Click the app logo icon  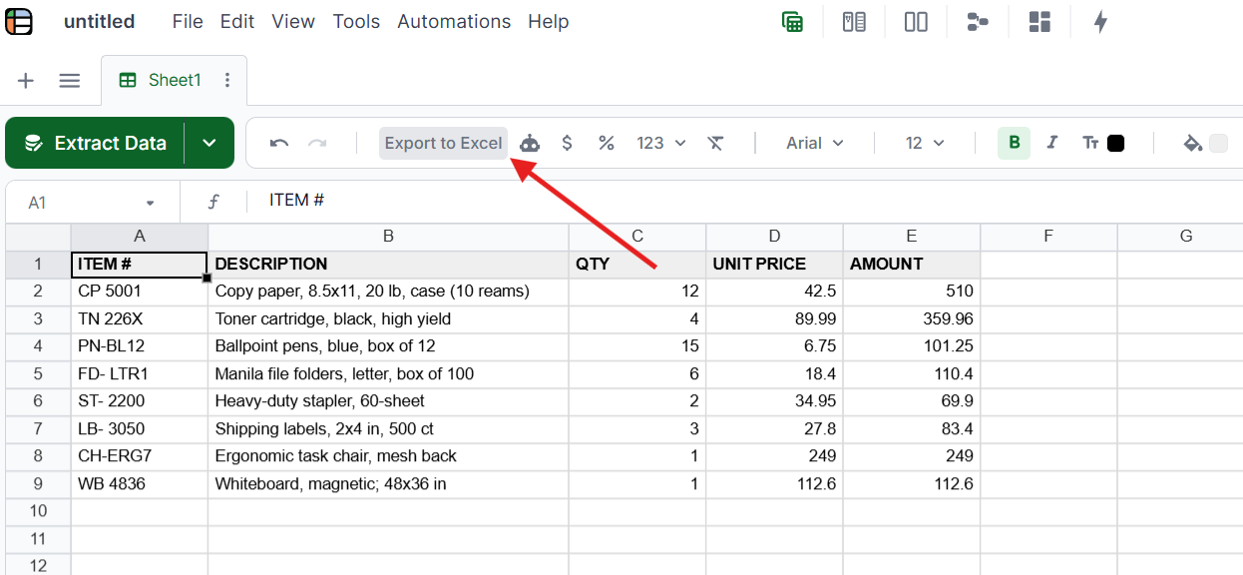(19, 21)
